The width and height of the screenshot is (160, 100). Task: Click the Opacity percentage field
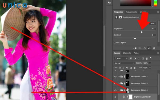tap(146, 63)
